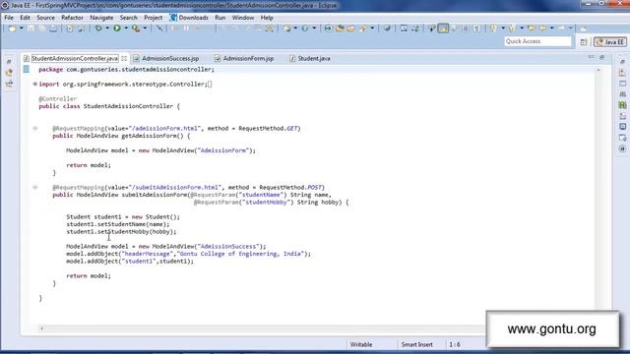Screen dimensions: 630x354
Task: Click the Previous Annotation toolbar icon
Action: (512, 29)
